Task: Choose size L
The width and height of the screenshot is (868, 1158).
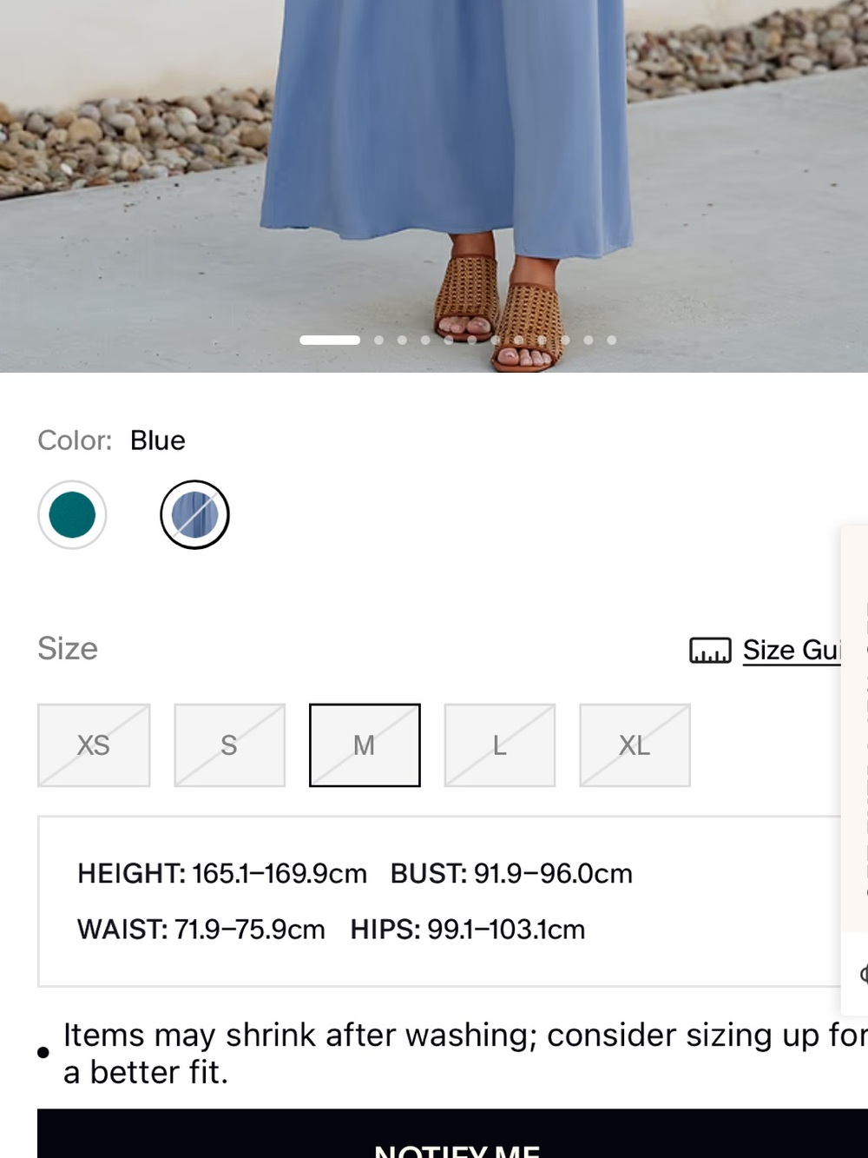Action: [x=500, y=745]
